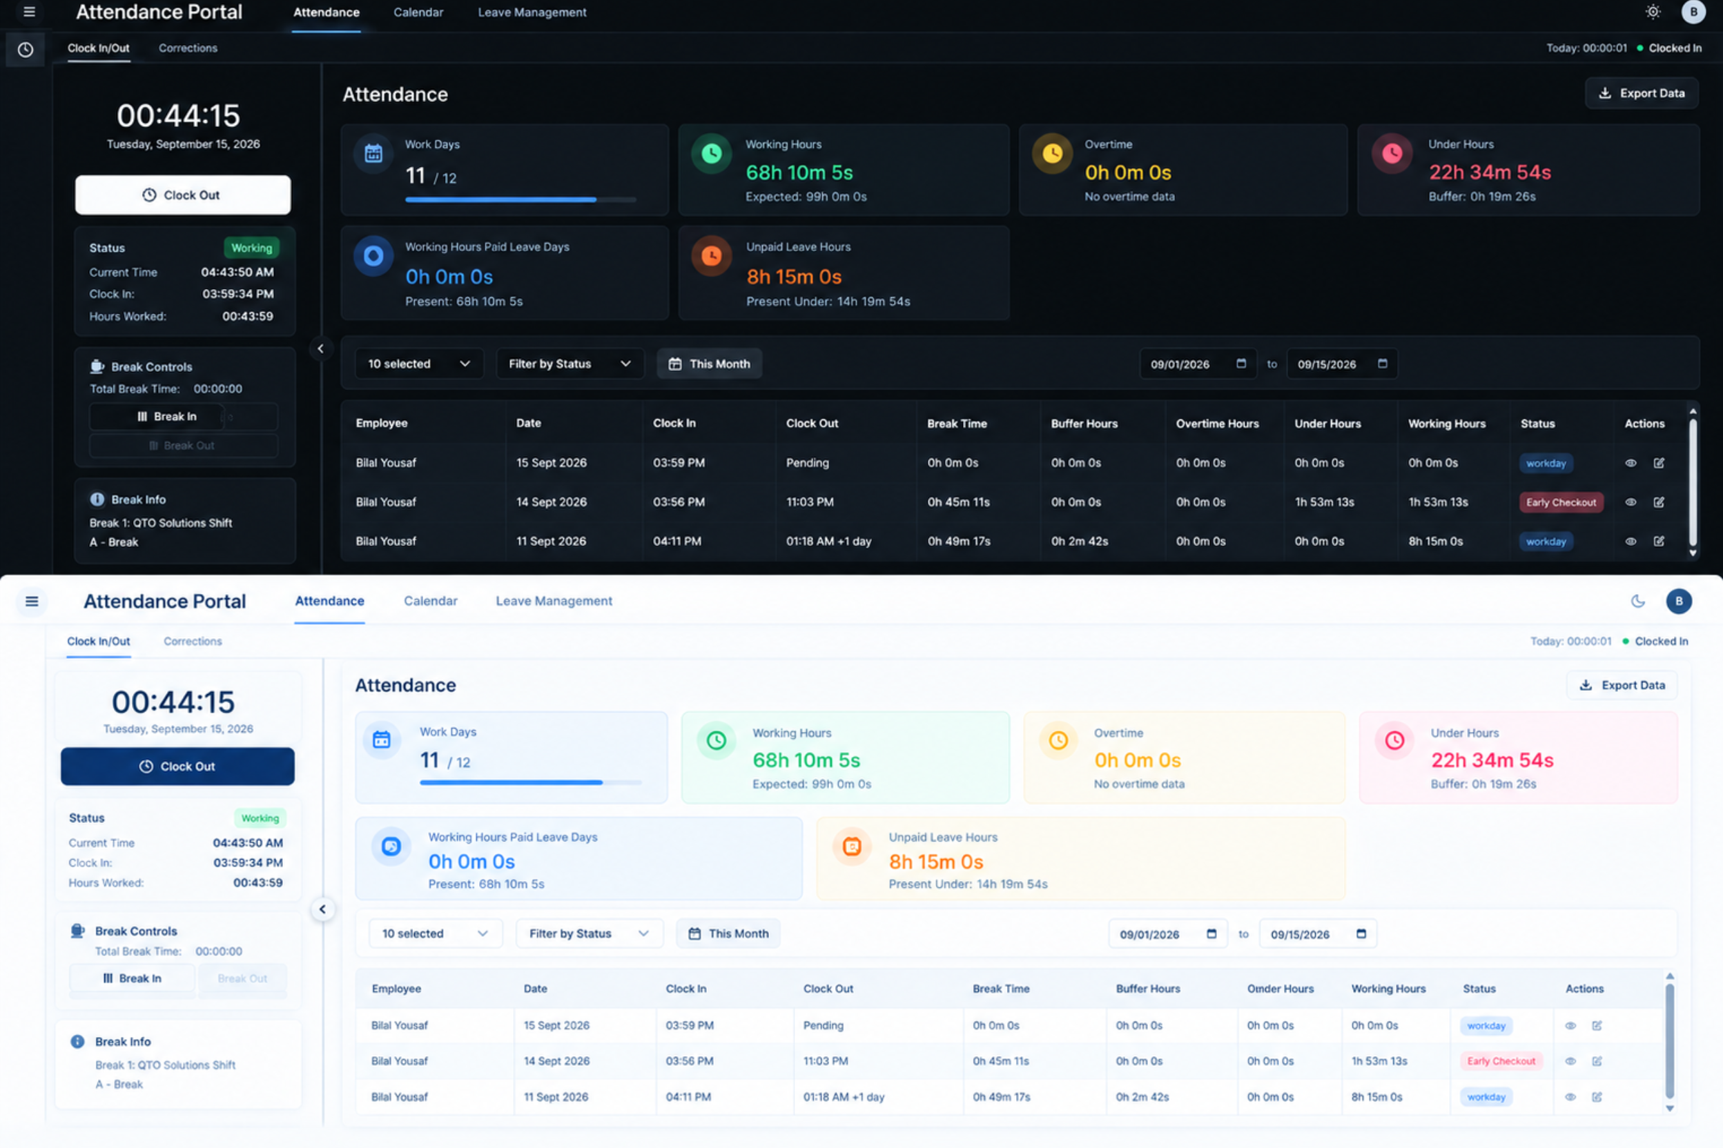Image resolution: width=1723 pixels, height=1148 pixels.
Task: Apply This Month filter in light portal
Action: pos(728,933)
